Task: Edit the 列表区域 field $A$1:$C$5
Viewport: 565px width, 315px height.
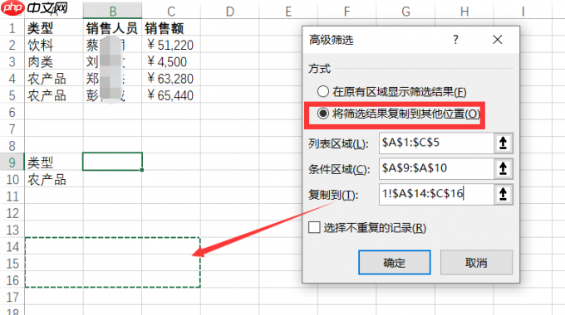Action: (436, 143)
